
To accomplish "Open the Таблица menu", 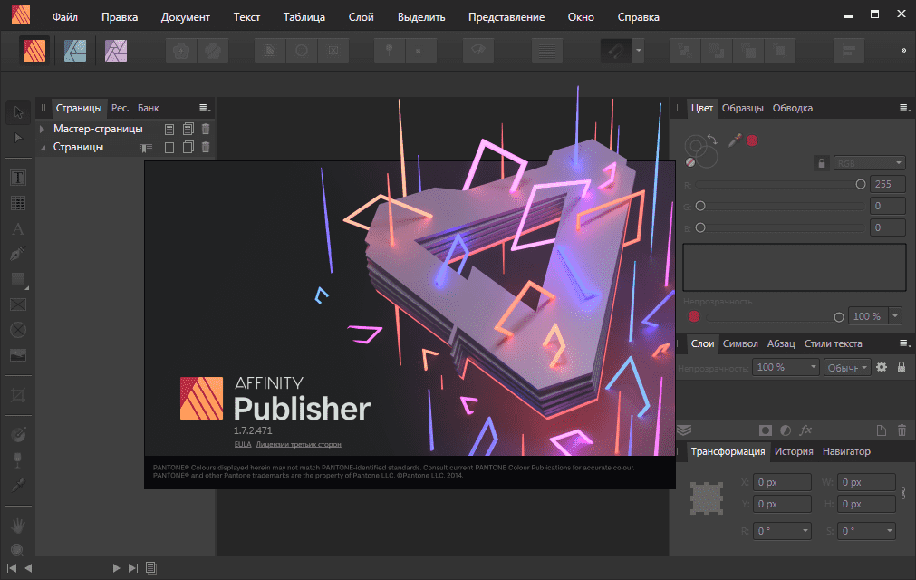I will [304, 17].
